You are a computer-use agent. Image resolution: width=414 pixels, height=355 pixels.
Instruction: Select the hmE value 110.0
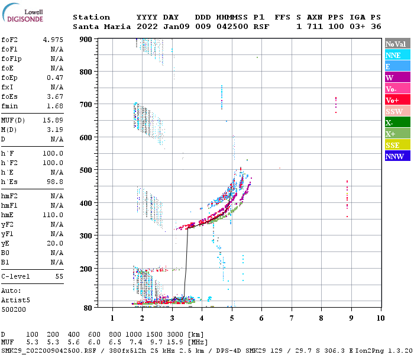pyautogui.click(x=53, y=215)
